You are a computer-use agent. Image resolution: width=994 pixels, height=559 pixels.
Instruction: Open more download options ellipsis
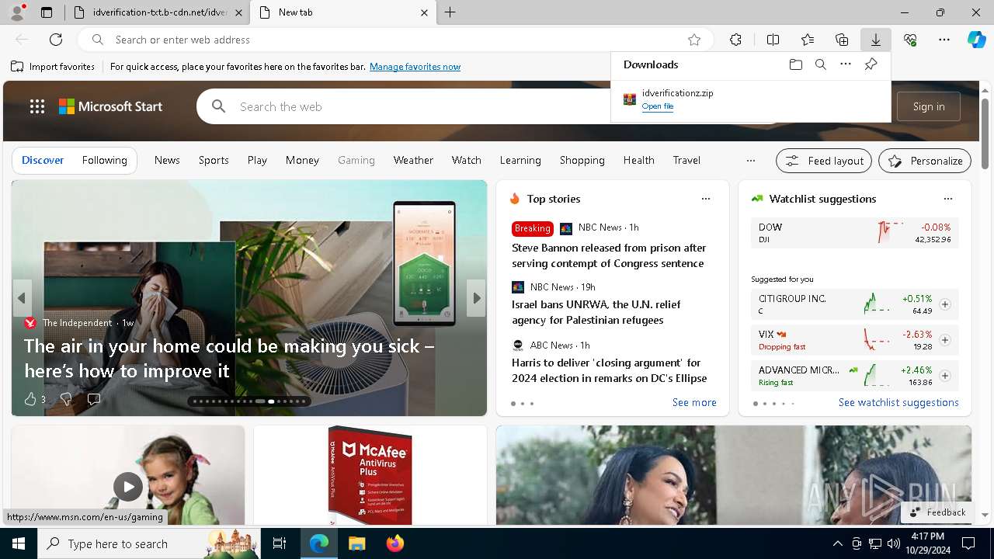tap(846, 64)
